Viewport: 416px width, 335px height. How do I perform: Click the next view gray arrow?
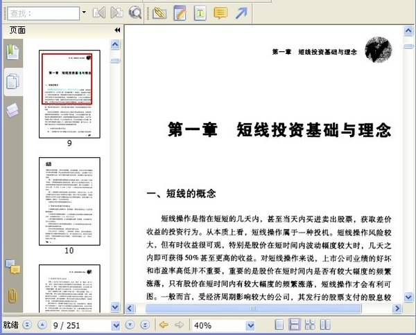180,325
